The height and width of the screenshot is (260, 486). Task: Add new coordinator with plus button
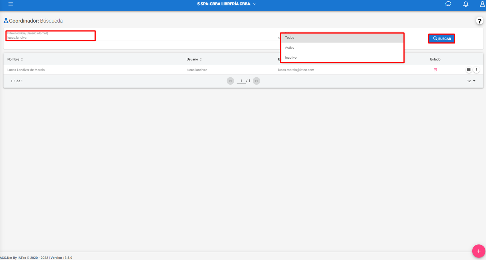(x=478, y=251)
